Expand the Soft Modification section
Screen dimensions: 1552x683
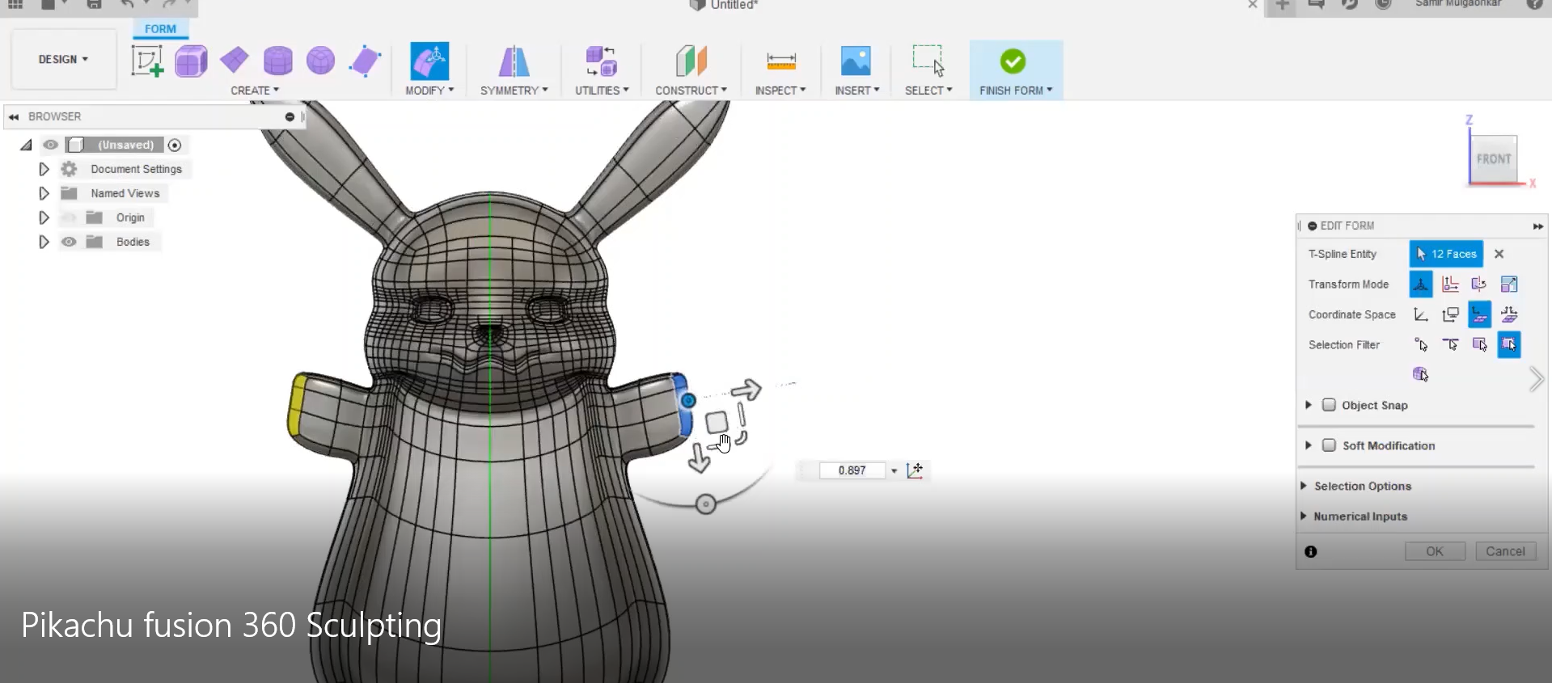pyautogui.click(x=1309, y=445)
